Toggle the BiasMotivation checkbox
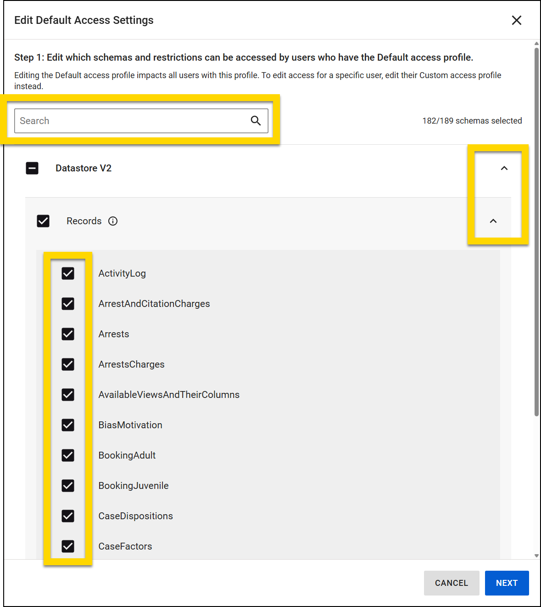 pyautogui.click(x=68, y=425)
